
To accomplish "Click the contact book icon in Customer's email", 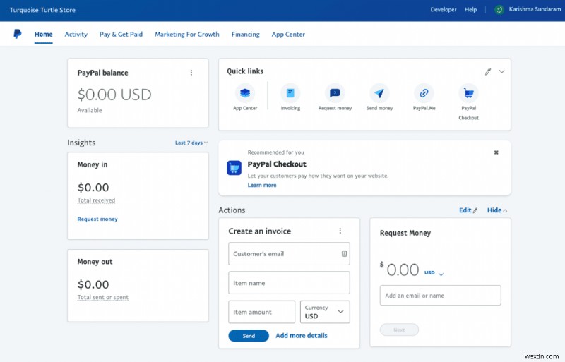I will tap(344, 253).
